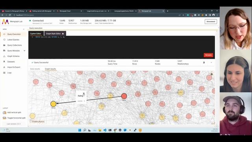Select the highlighted solid yellow graph node
The width and height of the screenshot is (252, 142).
[54, 104]
